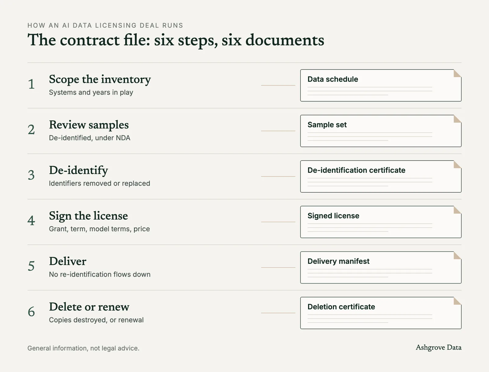Click the 'Ashgrove Data' brand name

pos(439,348)
